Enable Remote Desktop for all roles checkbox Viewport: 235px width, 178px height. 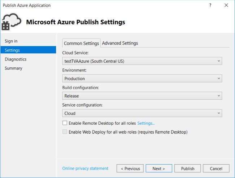point(65,123)
